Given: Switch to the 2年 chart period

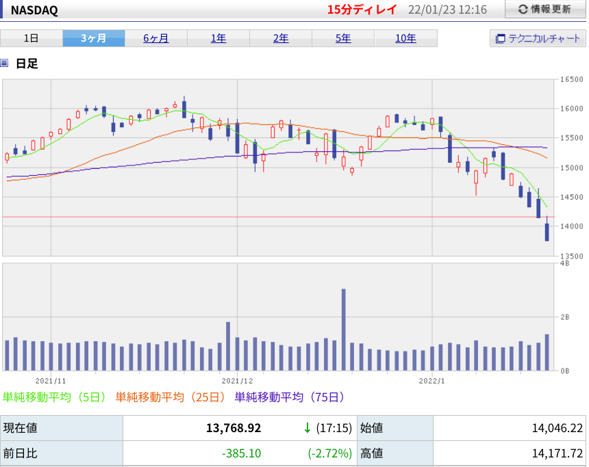Looking at the screenshot, I should (281, 38).
